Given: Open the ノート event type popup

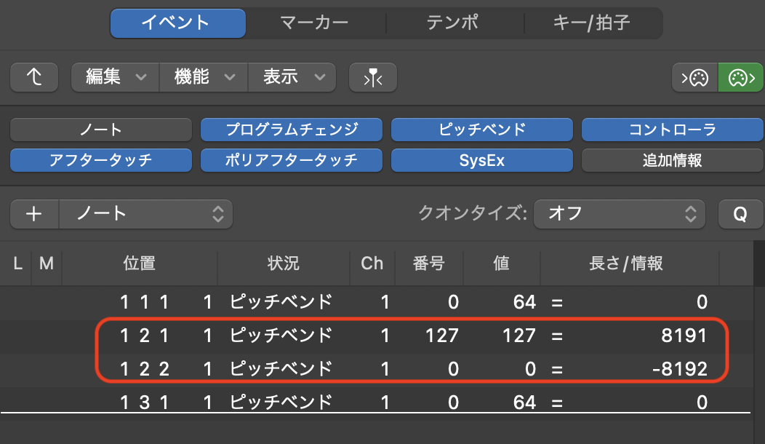Looking at the screenshot, I should tap(145, 214).
